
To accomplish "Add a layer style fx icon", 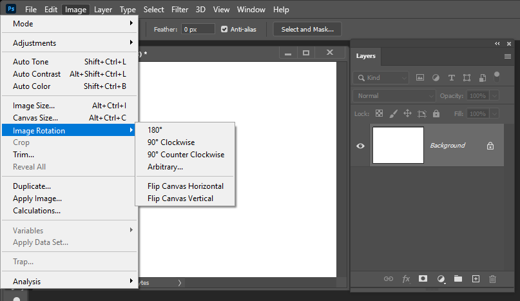I will pos(406,279).
